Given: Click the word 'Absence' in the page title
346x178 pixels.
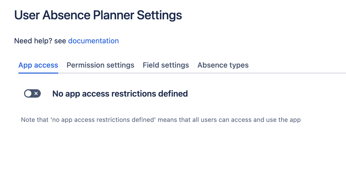Looking at the screenshot, I should tap(67, 15).
